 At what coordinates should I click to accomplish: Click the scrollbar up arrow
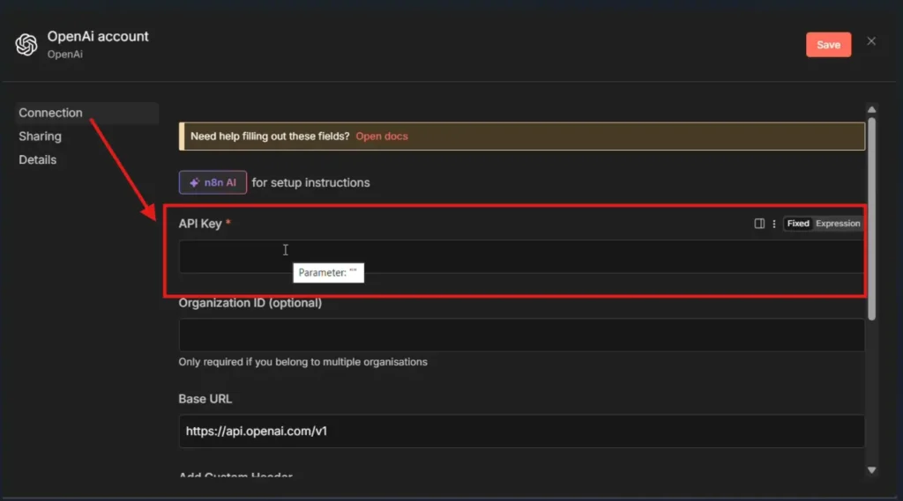click(872, 109)
